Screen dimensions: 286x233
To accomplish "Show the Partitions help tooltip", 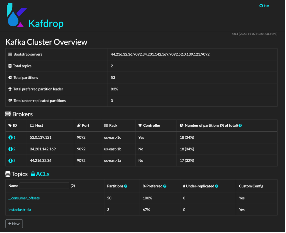I will [126, 186].
